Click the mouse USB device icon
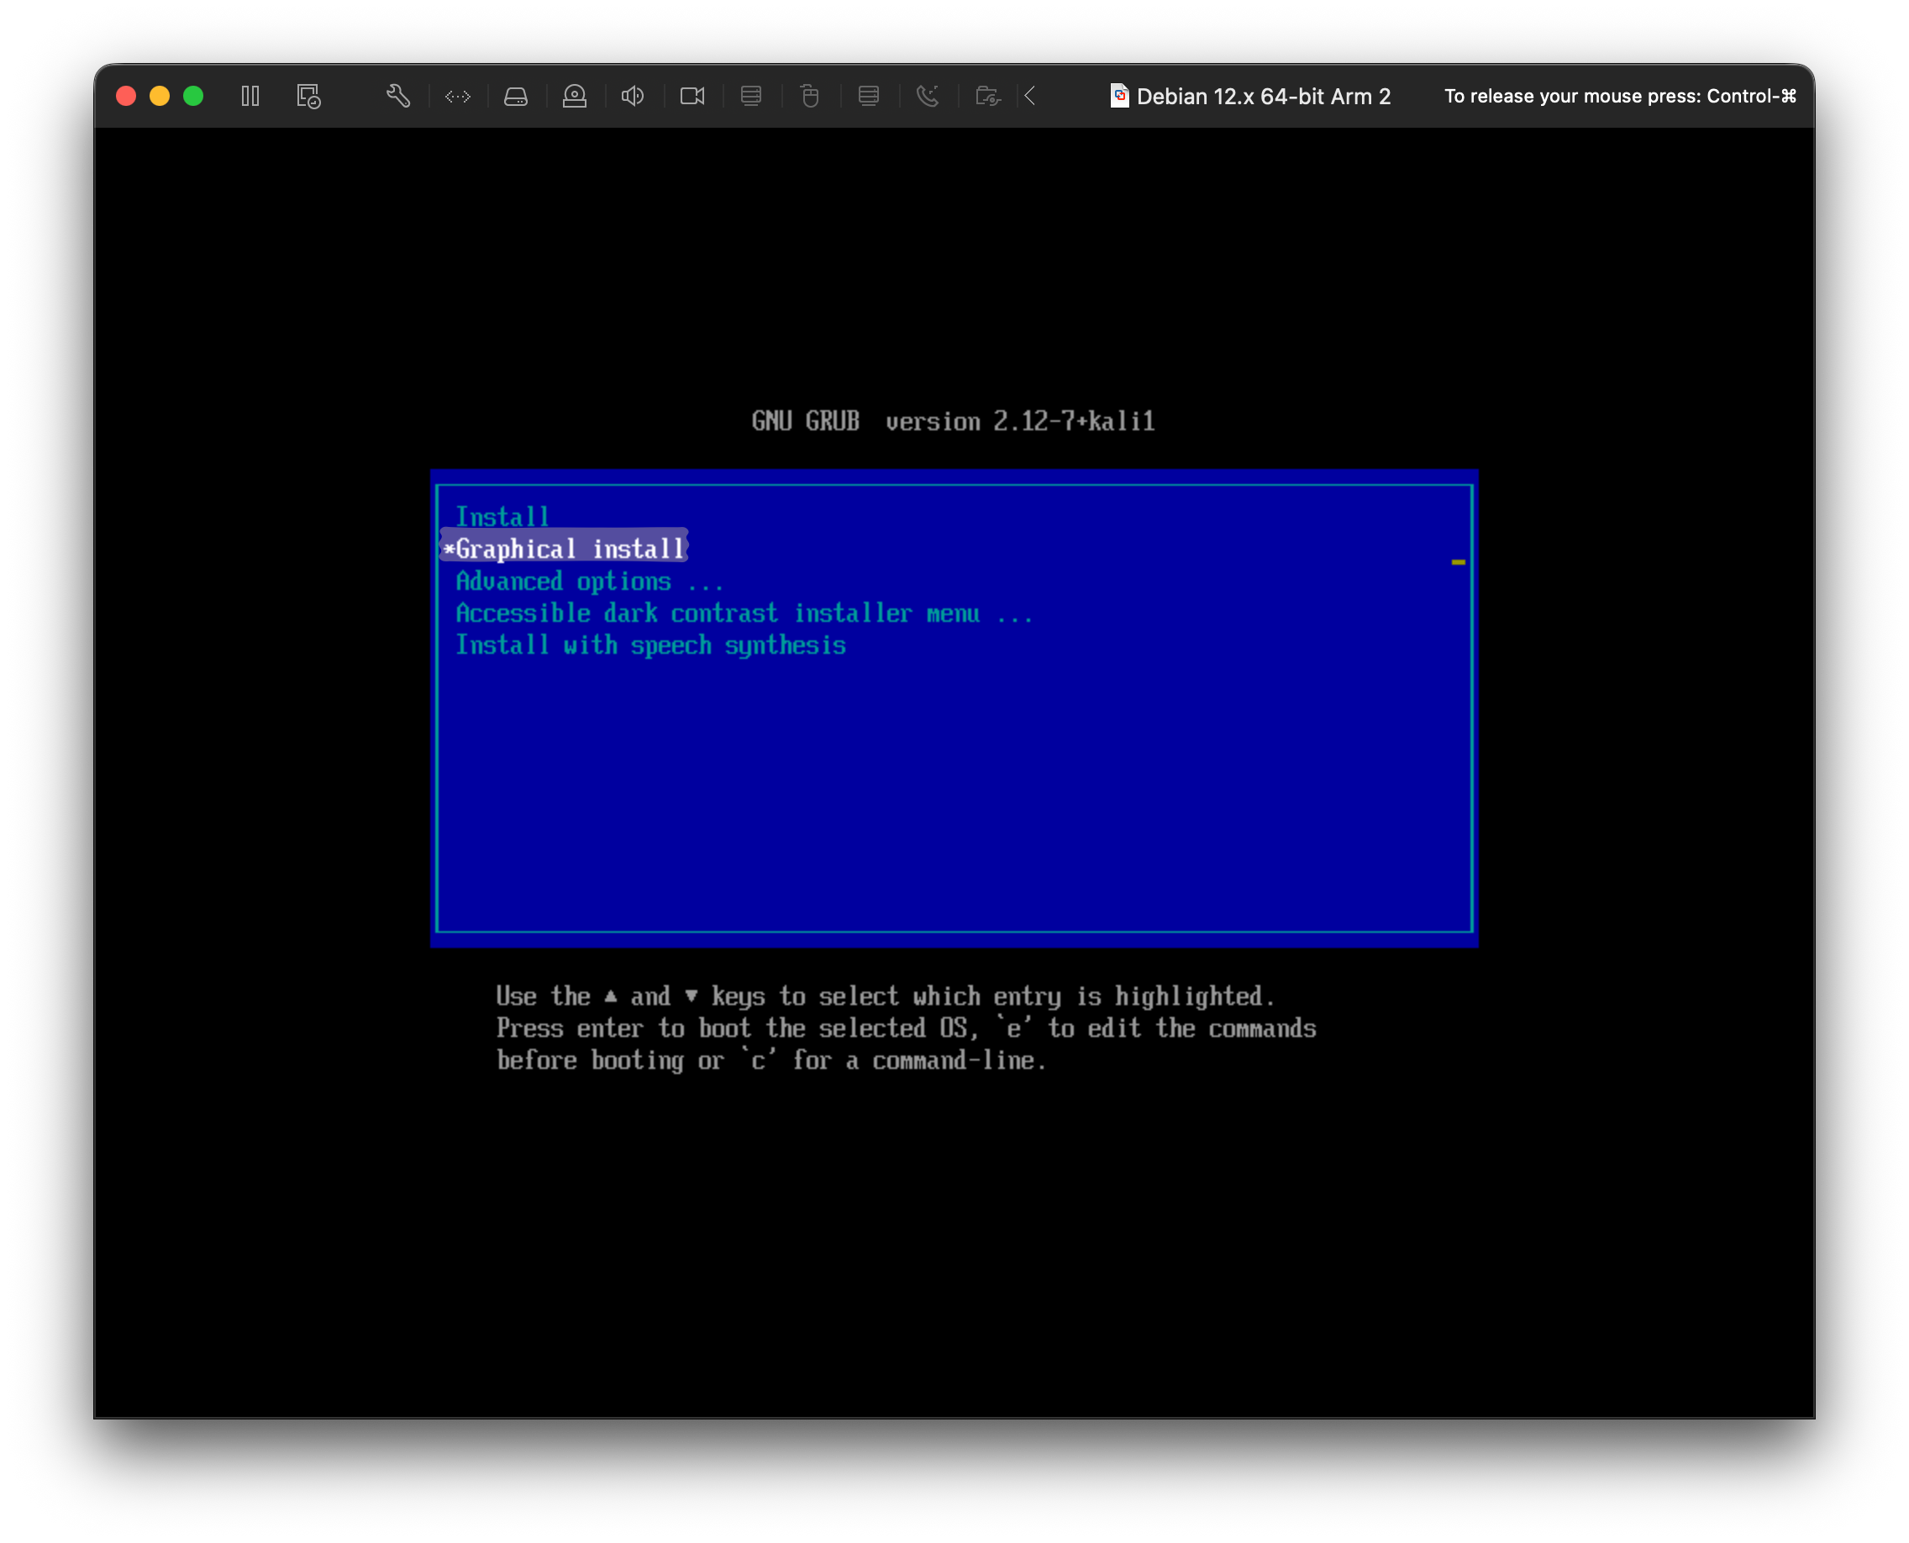Image resolution: width=1909 pixels, height=1543 pixels. (x=810, y=96)
